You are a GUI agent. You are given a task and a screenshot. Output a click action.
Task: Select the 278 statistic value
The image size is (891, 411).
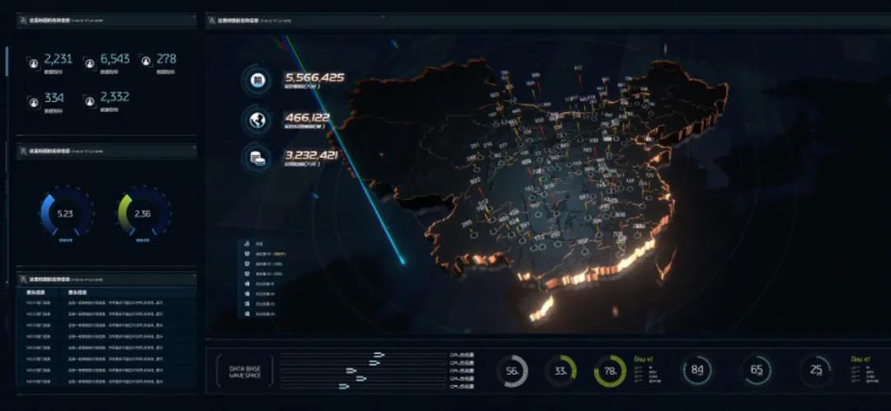pos(166,59)
